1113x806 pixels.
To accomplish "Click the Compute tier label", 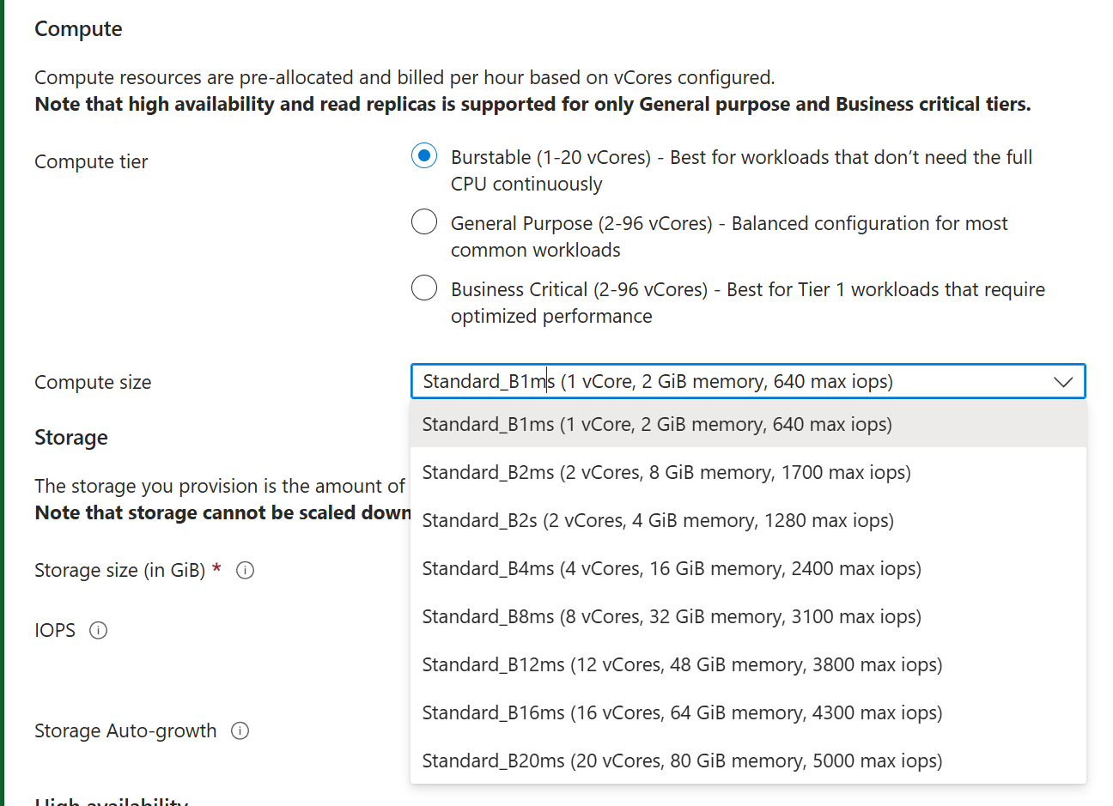I will (x=91, y=161).
